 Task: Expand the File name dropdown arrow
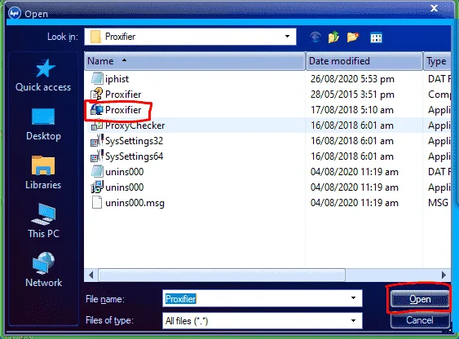coord(353,298)
